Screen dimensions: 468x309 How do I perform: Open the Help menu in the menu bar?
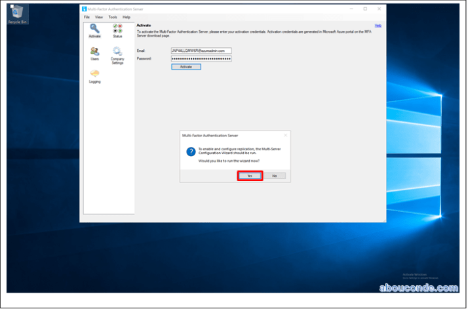(127, 17)
